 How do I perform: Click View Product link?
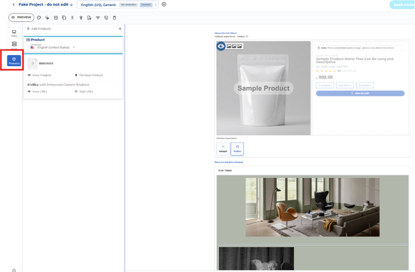click(40, 75)
